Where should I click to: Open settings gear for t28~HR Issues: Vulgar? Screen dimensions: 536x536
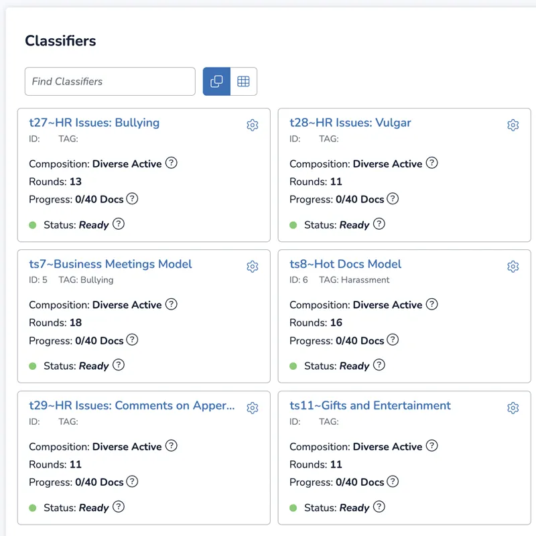(513, 125)
